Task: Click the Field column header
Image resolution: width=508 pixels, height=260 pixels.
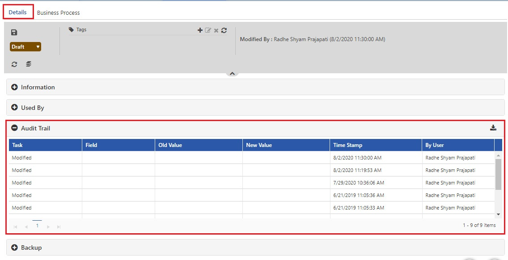Action: pos(119,145)
